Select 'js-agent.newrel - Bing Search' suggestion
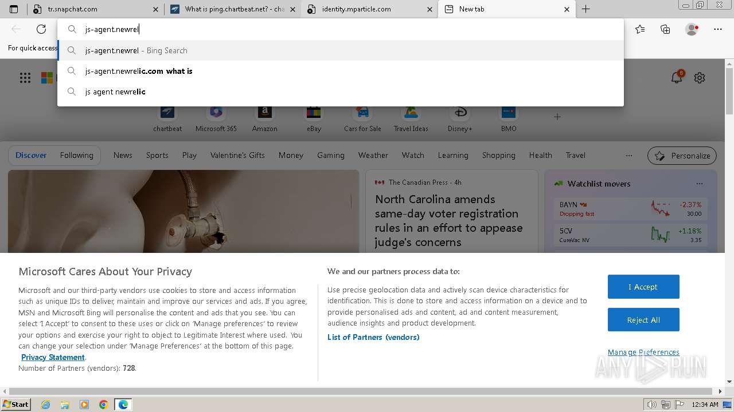Image resolution: width=734 pixels, height=412 pixels. pos(341,50)
